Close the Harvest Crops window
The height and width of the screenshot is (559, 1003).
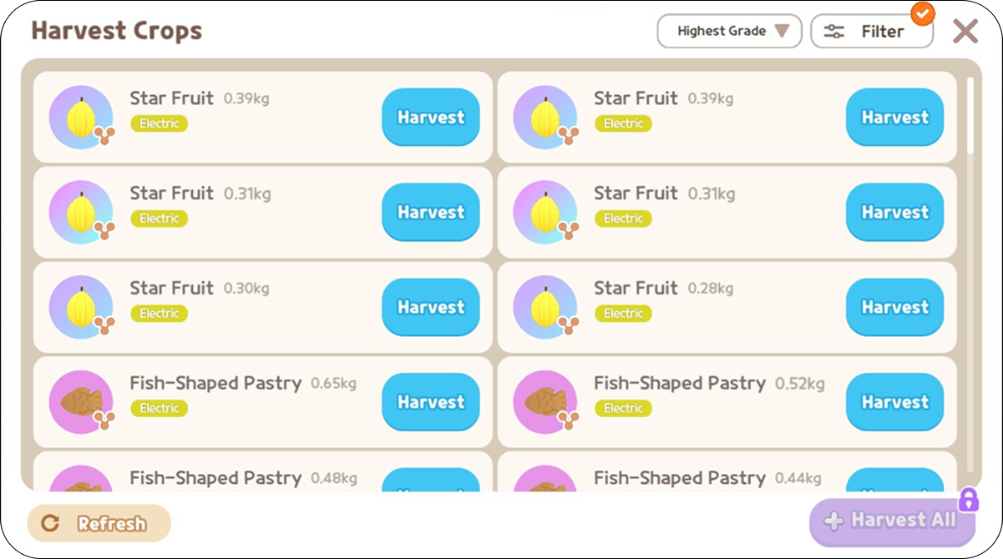coord(965,32)
